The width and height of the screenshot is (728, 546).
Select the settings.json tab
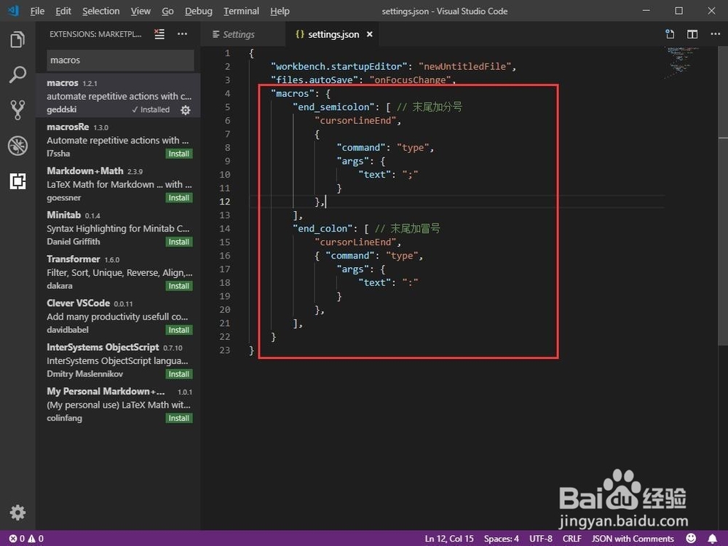[333, 34]
